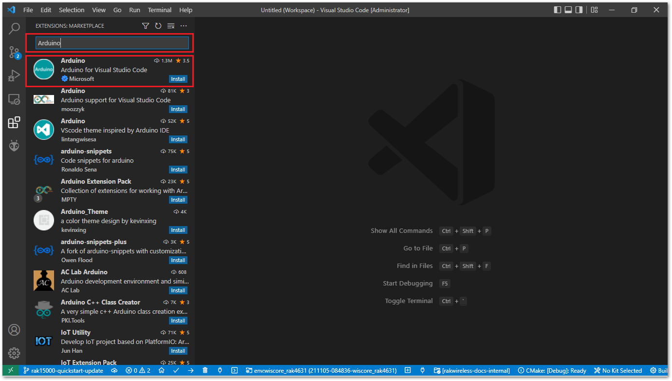
Task: Install Arduino_Theme by kevinxing
Action: tap(178, 230)
